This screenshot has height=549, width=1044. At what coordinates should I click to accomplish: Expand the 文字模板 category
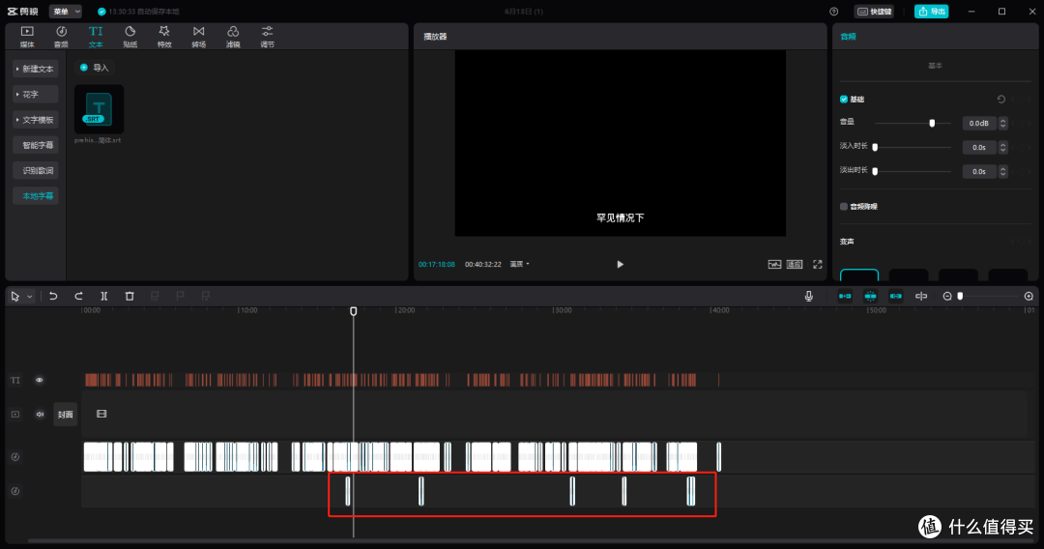[x=36, y=120]
